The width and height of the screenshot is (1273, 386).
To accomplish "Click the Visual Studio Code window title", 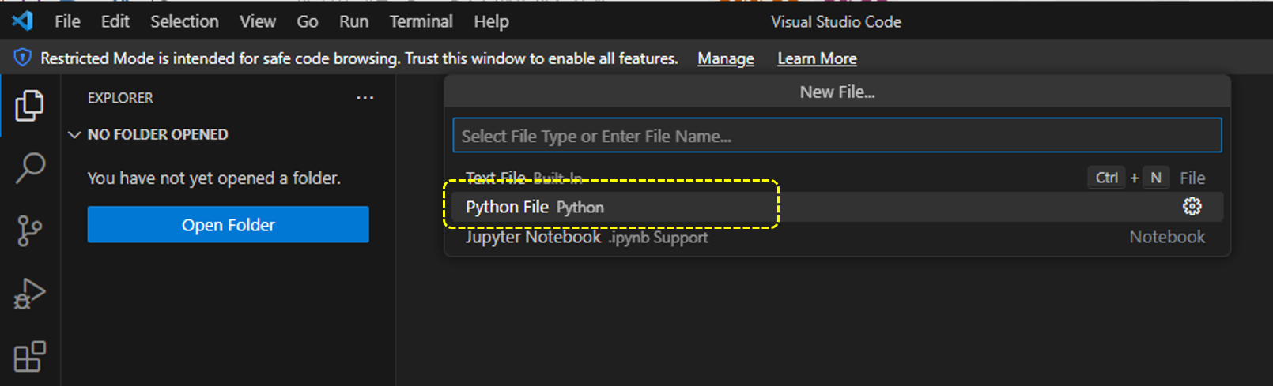I will click(836, 21).
